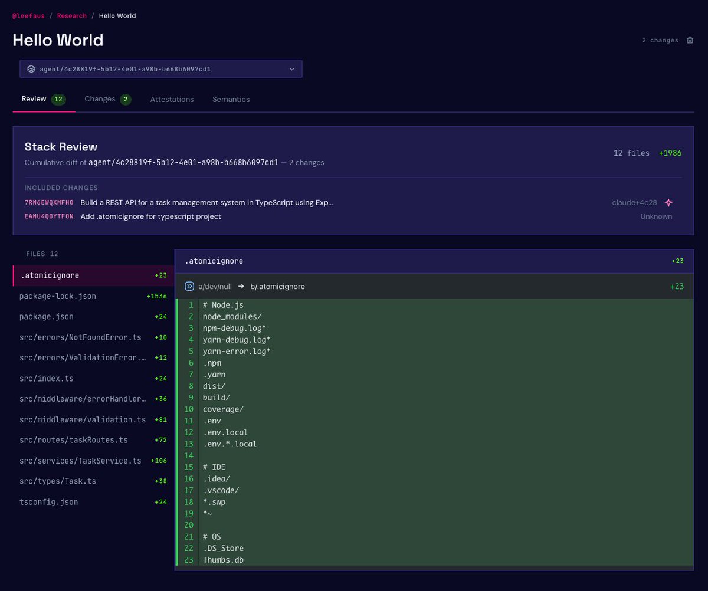708x591 pixels.
Task: Click the +1986 additions count
Action: [x=670, y=153]
